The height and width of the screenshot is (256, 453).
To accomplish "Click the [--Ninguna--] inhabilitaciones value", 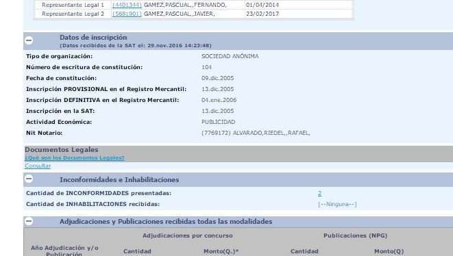I will 337,205.
